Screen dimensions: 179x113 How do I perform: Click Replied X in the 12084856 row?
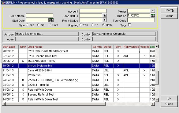click(144, 75)
